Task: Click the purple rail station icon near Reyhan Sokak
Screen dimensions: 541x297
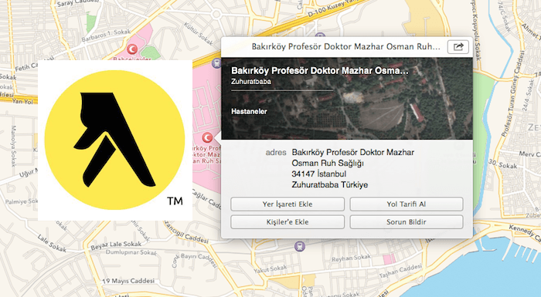Action: click(x=300, y=246)
